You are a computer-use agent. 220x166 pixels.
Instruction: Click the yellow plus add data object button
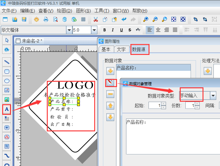tap(110, 71)
